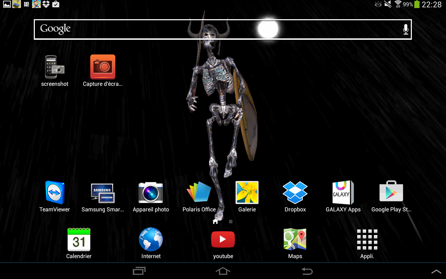Image resolution: width=446 pixels, height=279 pixels.
Task: Expand the navigation bar up arrow
Action: click(436, 271)
